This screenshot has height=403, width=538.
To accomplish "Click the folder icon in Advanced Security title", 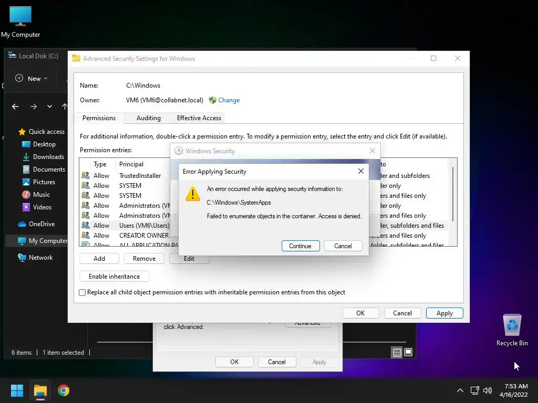I will click(x=76, y=58).
